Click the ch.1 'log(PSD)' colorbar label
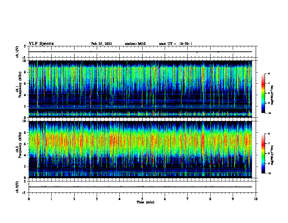Viewport: 288px width, 223px height. tap(272, 95)
